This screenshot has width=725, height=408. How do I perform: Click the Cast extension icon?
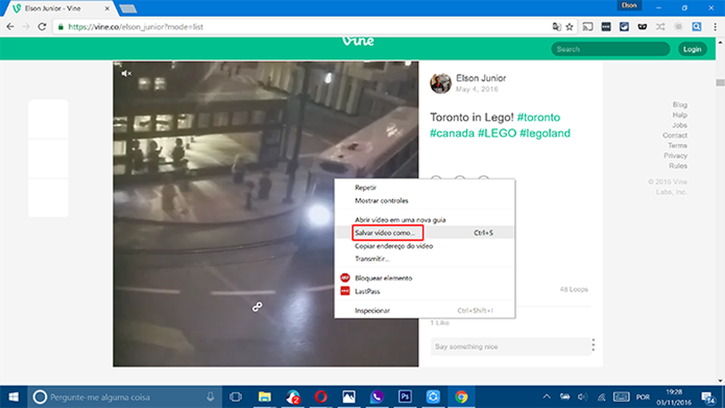[588, 27]
